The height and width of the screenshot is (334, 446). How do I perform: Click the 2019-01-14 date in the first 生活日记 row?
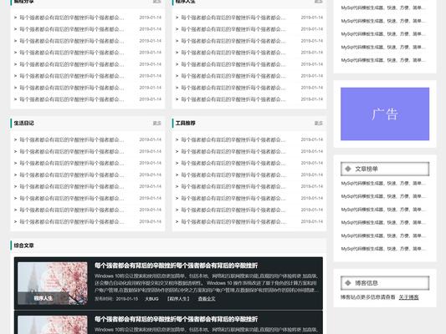150,139
